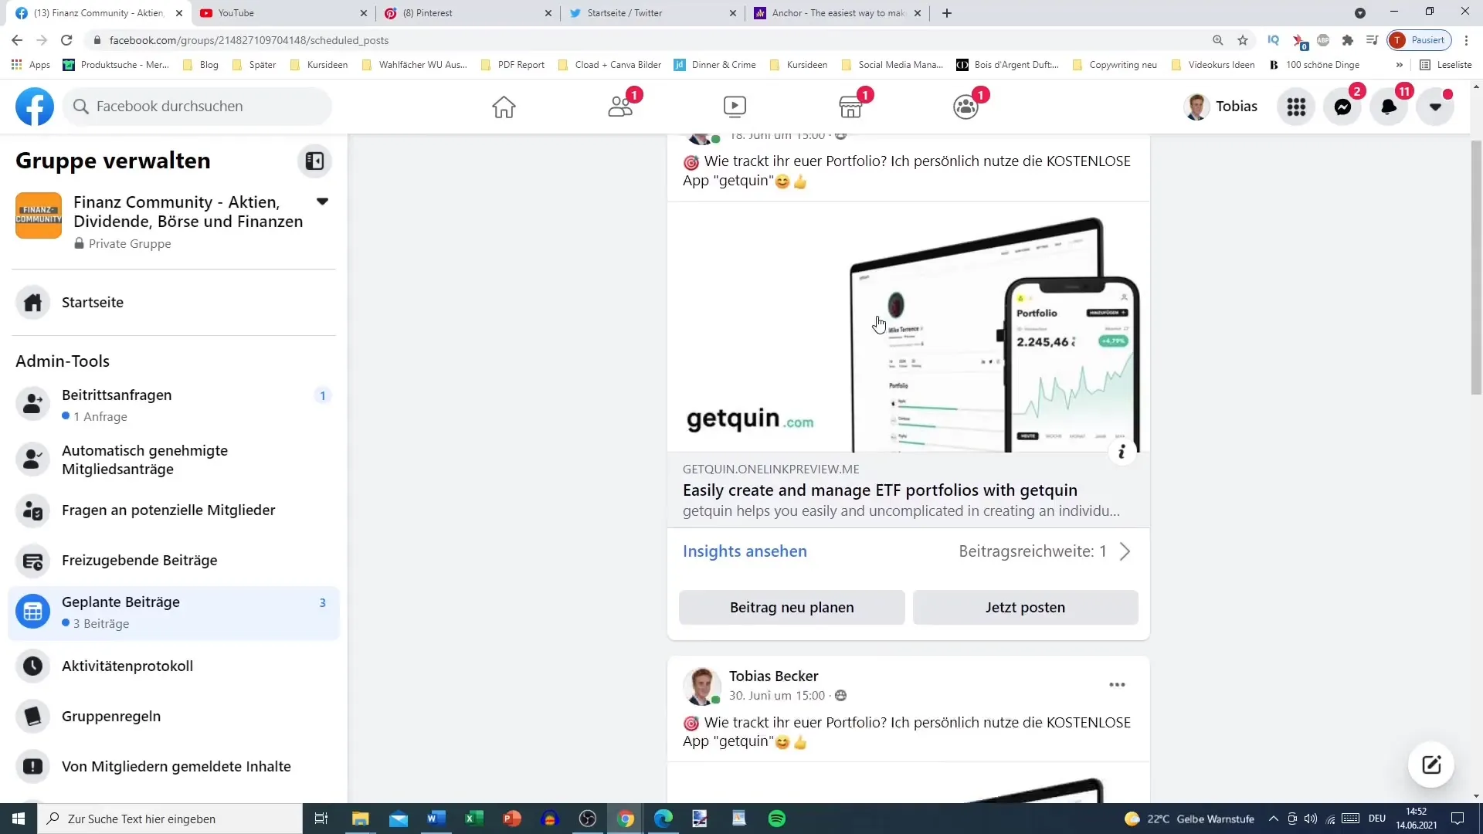The image size is (1483, 834).
Task: Open the Facebook menu grid icon
Action: [1296, 107]
